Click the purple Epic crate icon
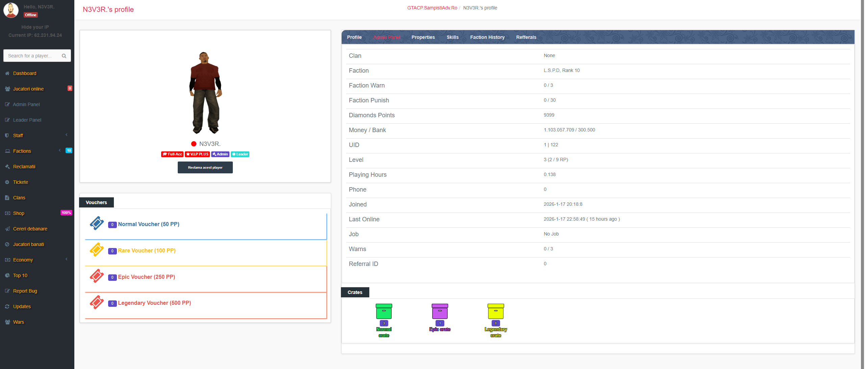 coord(440,311)
